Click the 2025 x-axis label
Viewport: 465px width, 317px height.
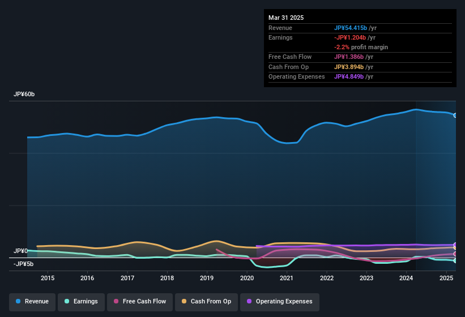(446, 278)
